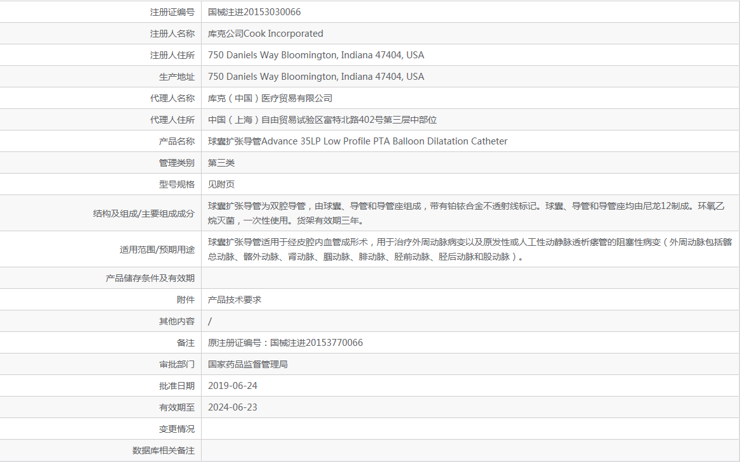Click the 审批部门 label
The image size is (740, 465).
(177, 364)
